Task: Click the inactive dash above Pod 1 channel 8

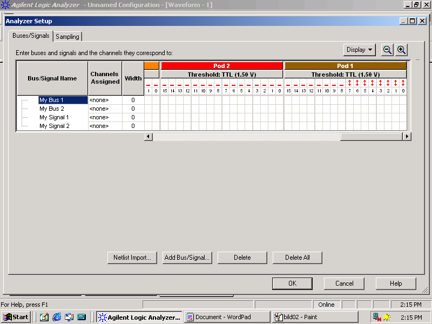Action: (x=342, y=85)
